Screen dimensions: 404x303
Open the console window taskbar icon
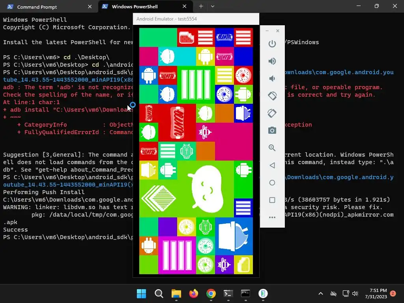tap(245, 294)
